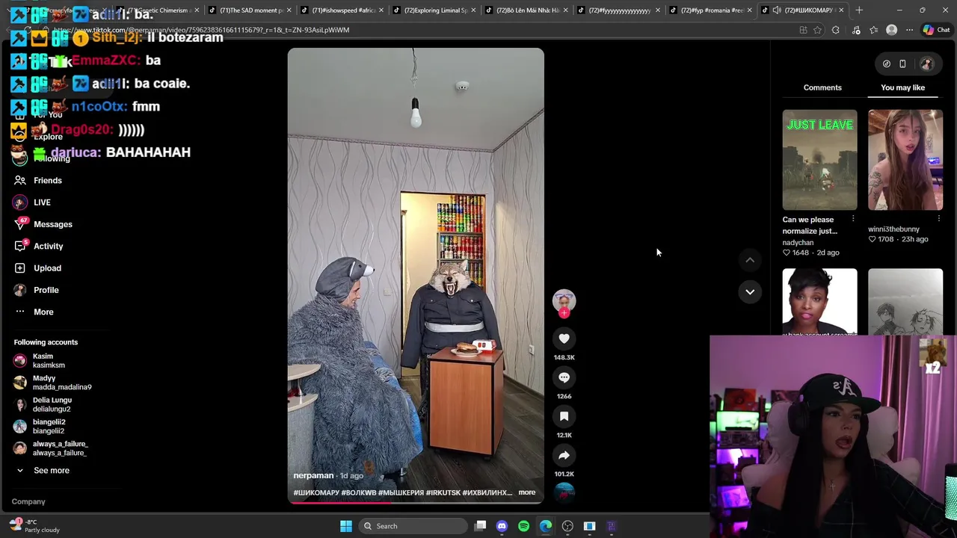This screenshot has height=538, width=957.
Task: Open the weather widget Partly cloudy
Action: pos(34,526)
